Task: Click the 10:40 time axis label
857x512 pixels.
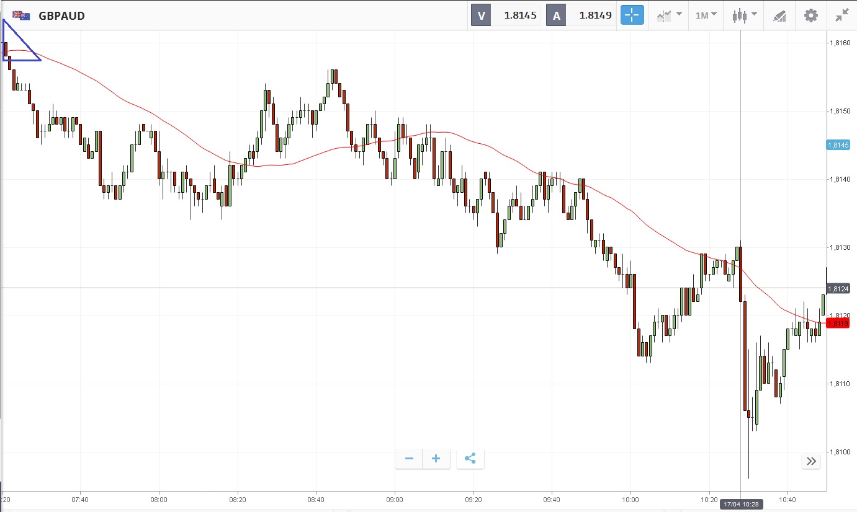Action: click(x=787, y=500)
